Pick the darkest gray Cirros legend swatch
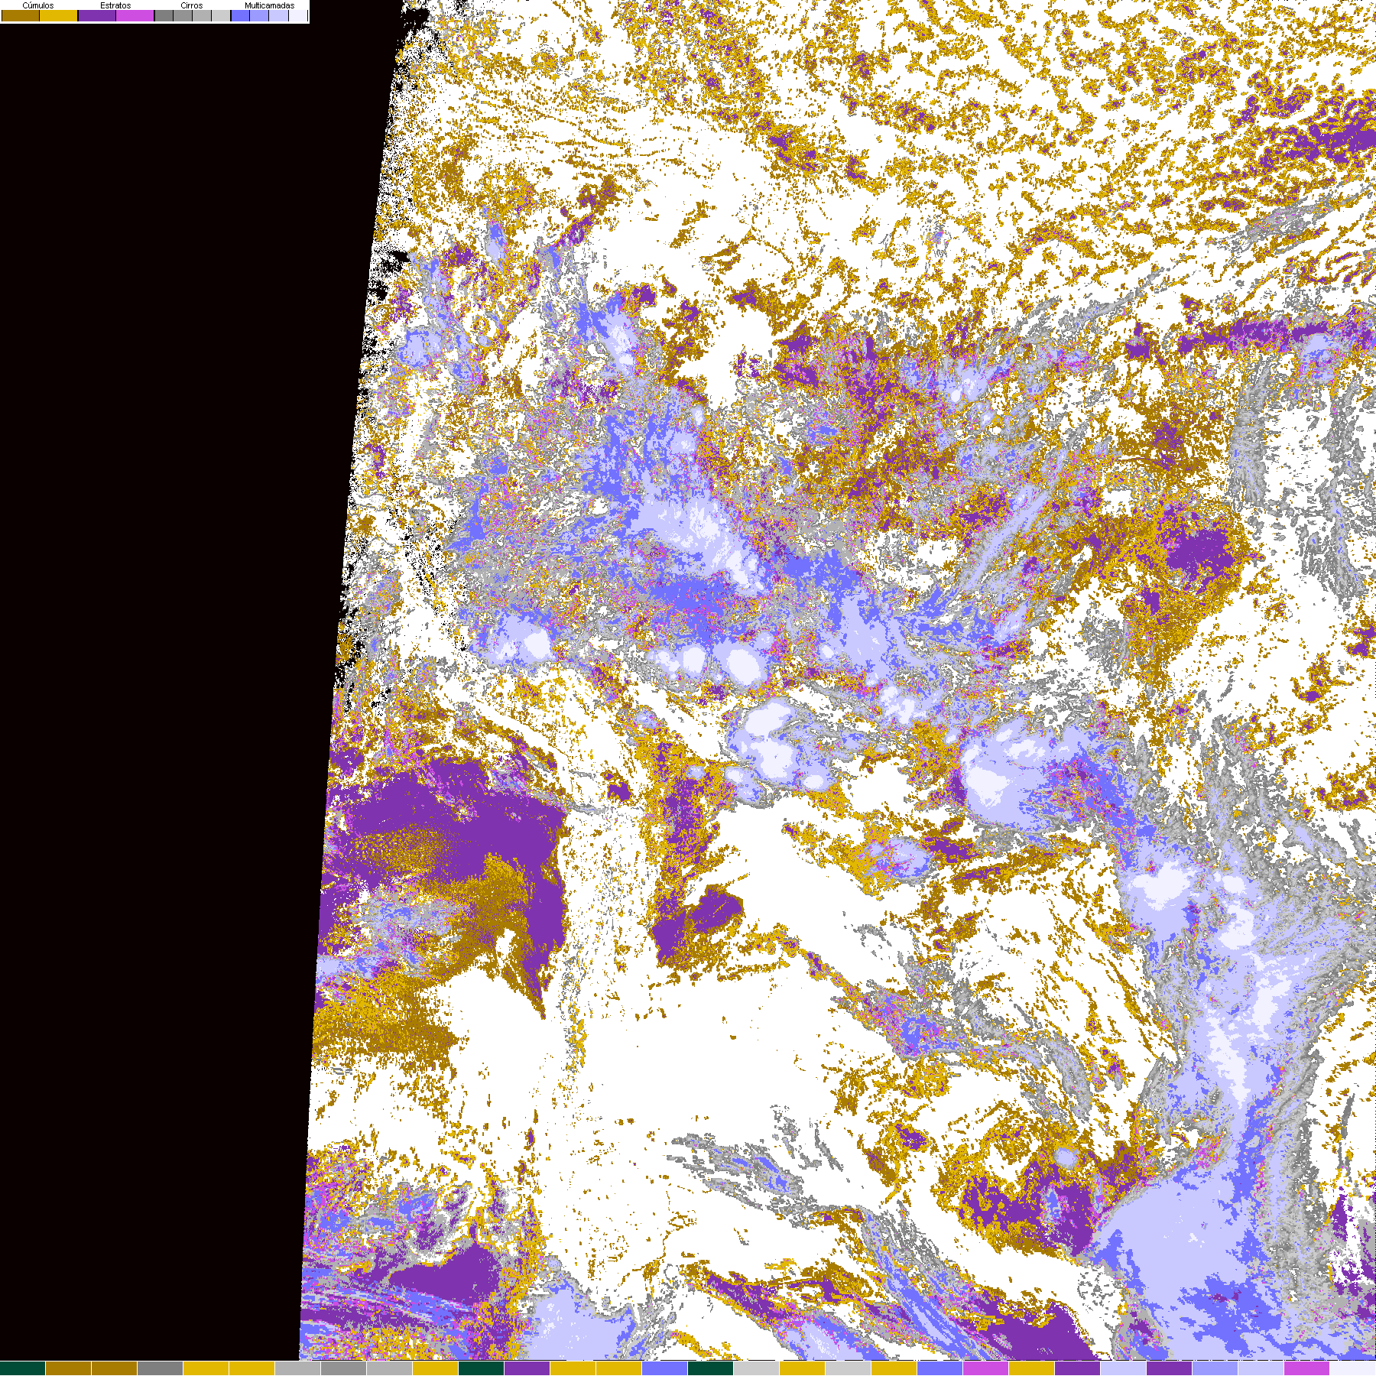The image size is (1376, 1376). [x=164, y=15]
